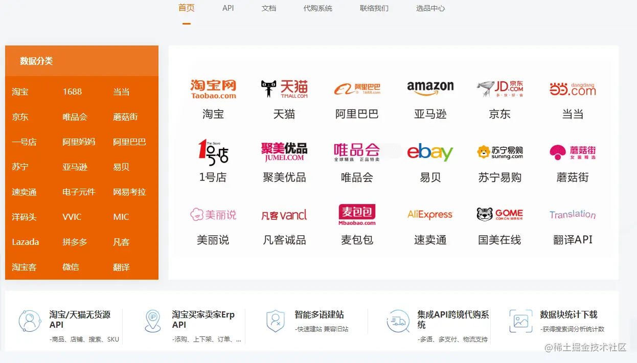Click the IP pin icon beside 淘宝买家卖家Erp
Viewport: 637px width, 363px height.
152,321
